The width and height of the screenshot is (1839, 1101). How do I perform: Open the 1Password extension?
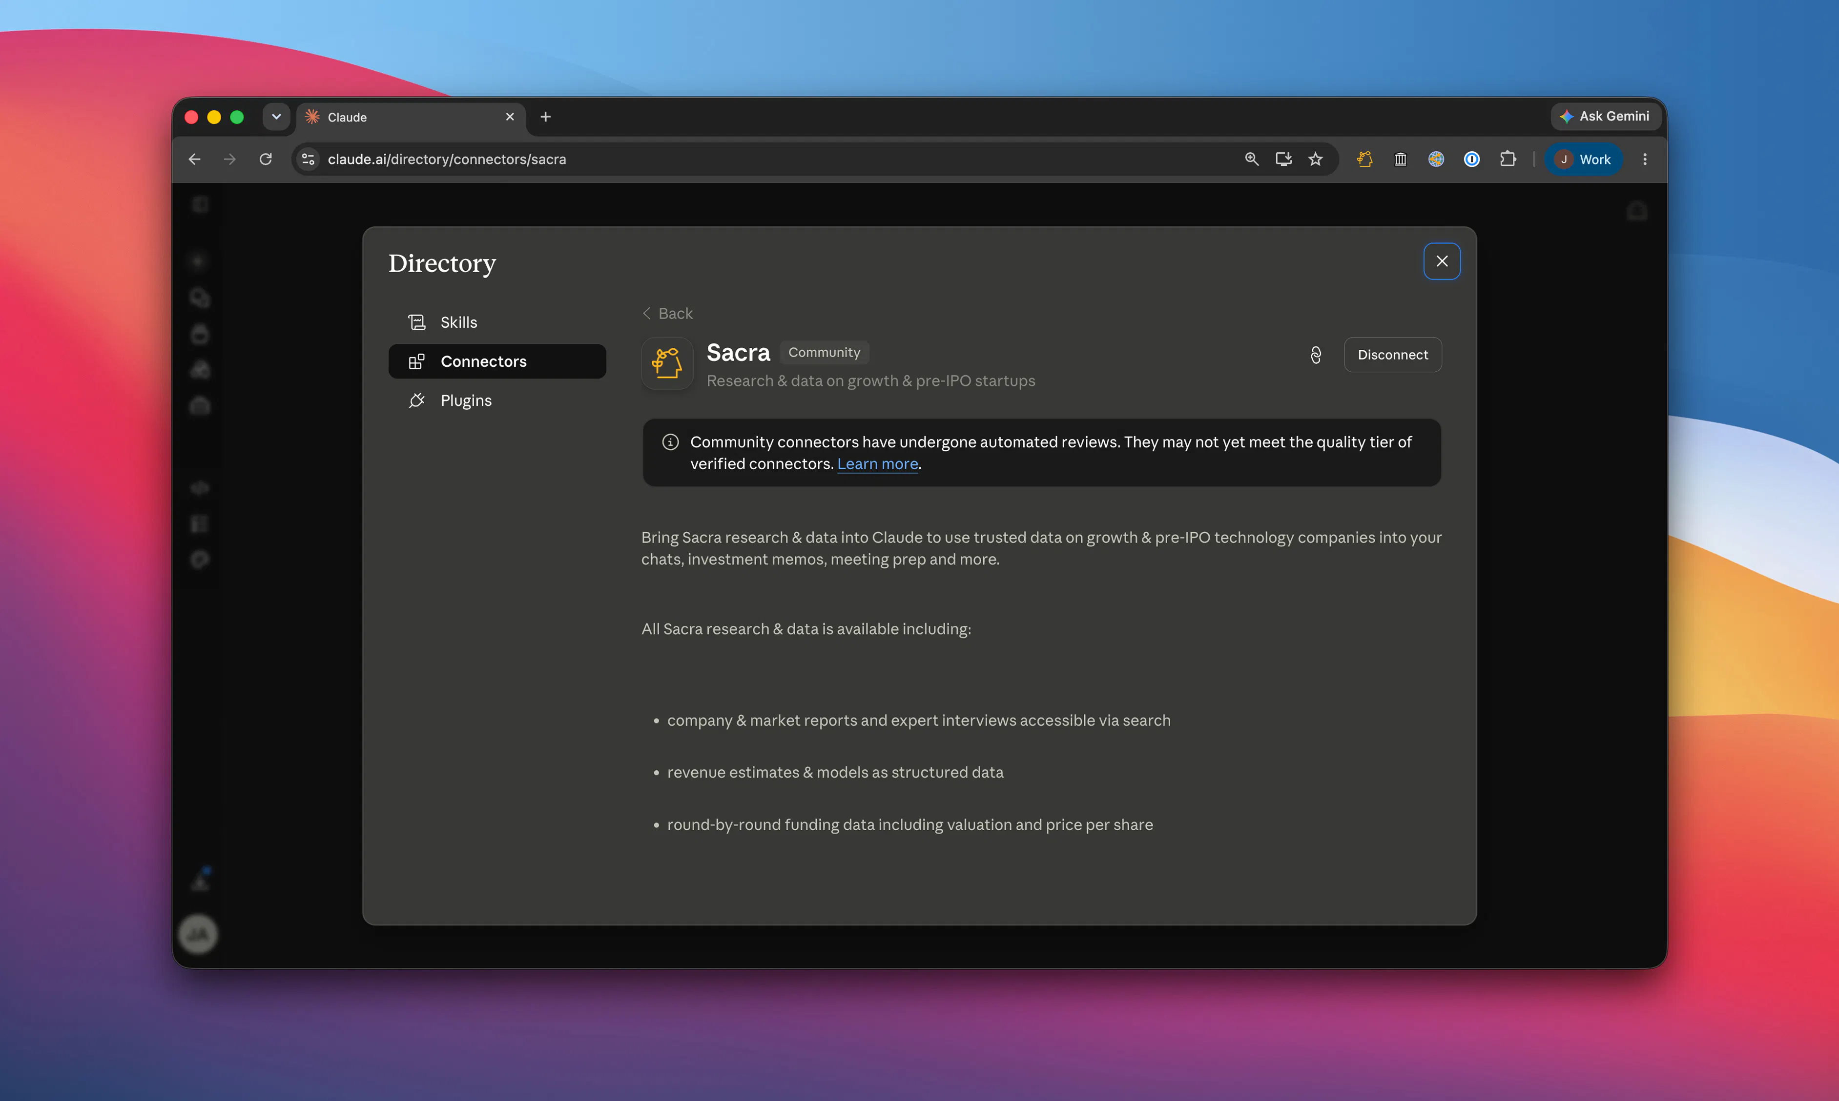coord(1471,159)
